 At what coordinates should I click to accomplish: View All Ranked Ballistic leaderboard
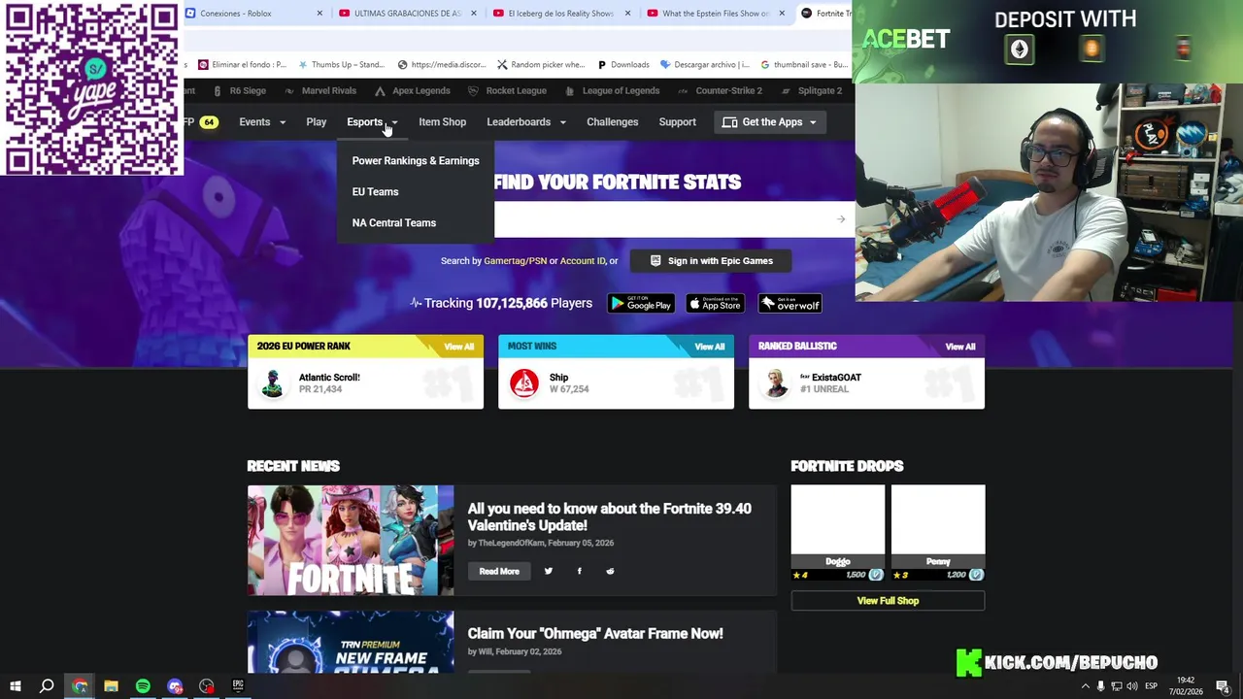tap(960, 347)
